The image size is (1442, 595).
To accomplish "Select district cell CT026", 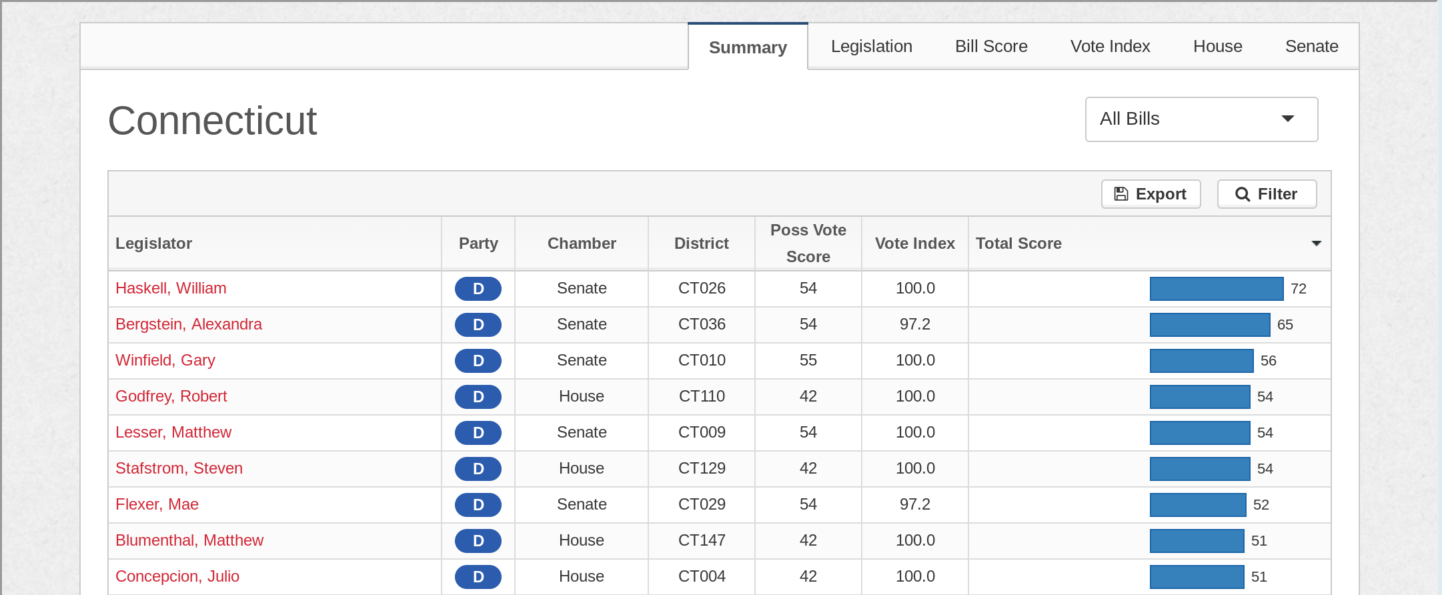I will coord(702,288).
